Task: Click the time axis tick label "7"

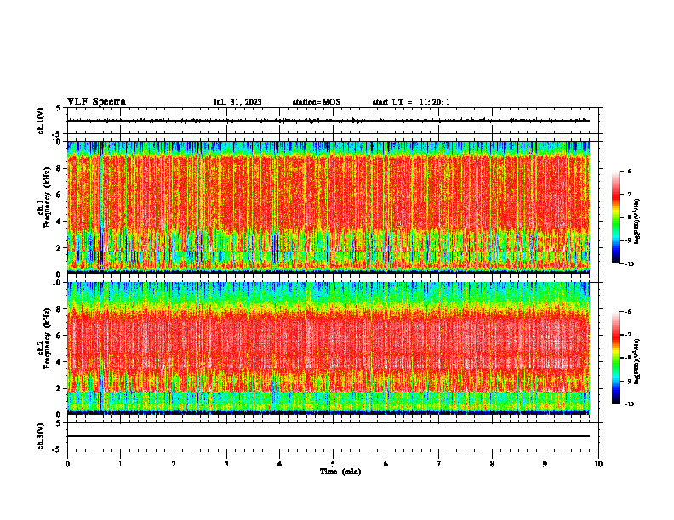Action: click(439, 464)
